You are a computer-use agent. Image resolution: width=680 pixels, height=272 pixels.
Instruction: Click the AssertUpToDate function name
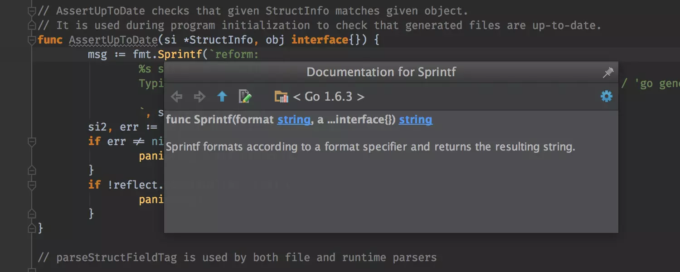tap(113, 40)
